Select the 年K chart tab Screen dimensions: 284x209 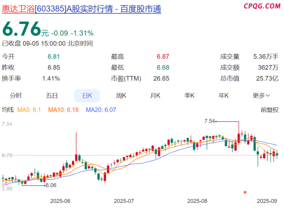[x=224, y=96]
